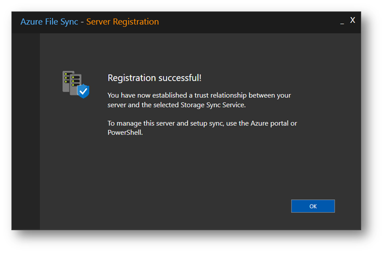Click the word PowerShell

tap(125, 133)
